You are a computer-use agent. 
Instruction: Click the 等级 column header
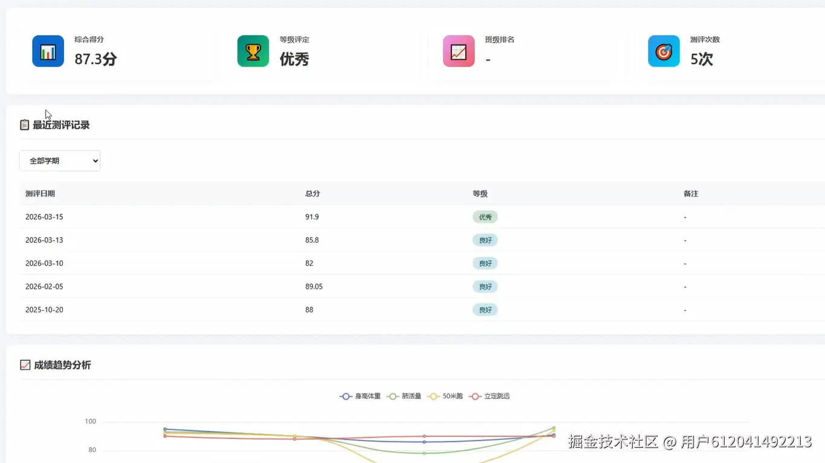click(x=480, y=194)
